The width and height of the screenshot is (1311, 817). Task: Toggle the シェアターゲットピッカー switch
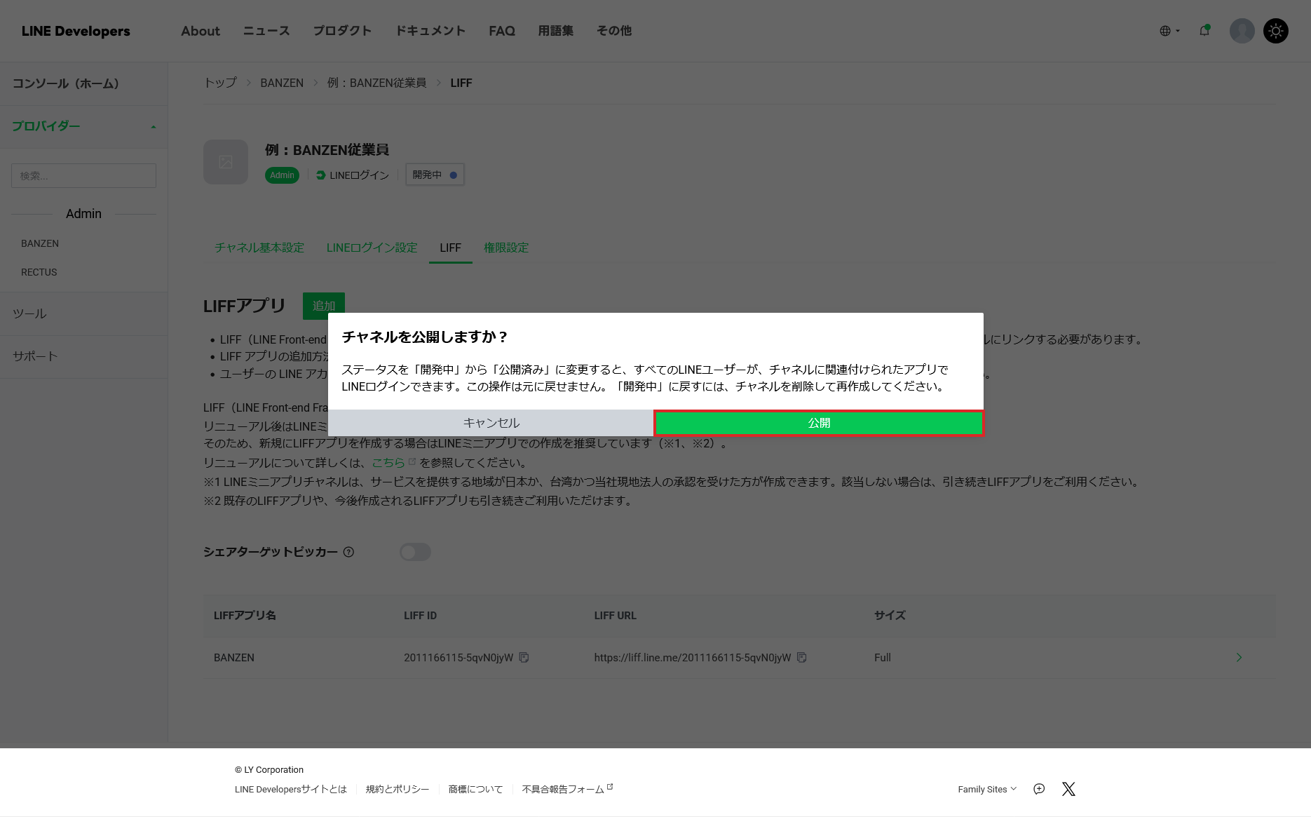coord(415,552)
